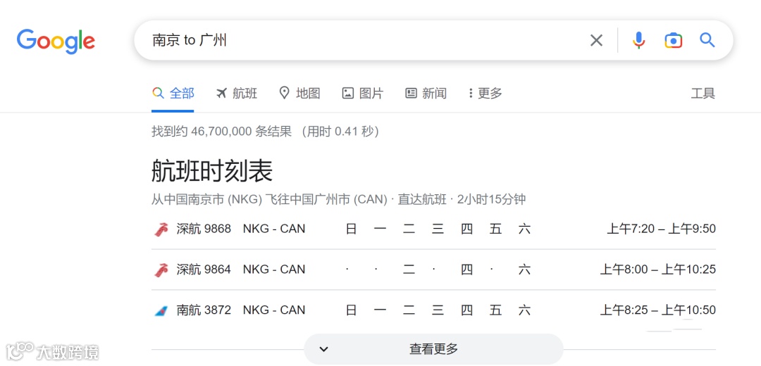Viewport: 761px width, 366px height.
Task: Click the Google logo
Action: pos(56,42)
